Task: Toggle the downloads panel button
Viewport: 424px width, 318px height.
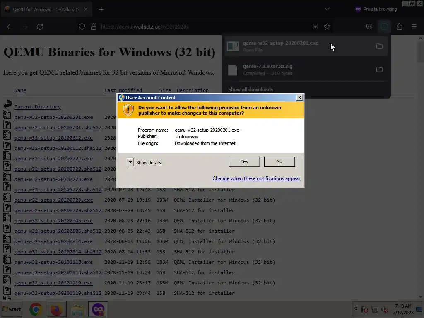Action: click(384, 26)
